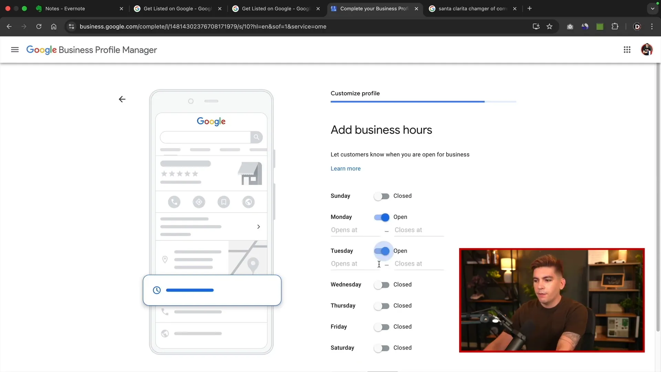The image size is (661, 372).
Task: Click the macOS green fullscreen window button
Action: click(24, 9)
